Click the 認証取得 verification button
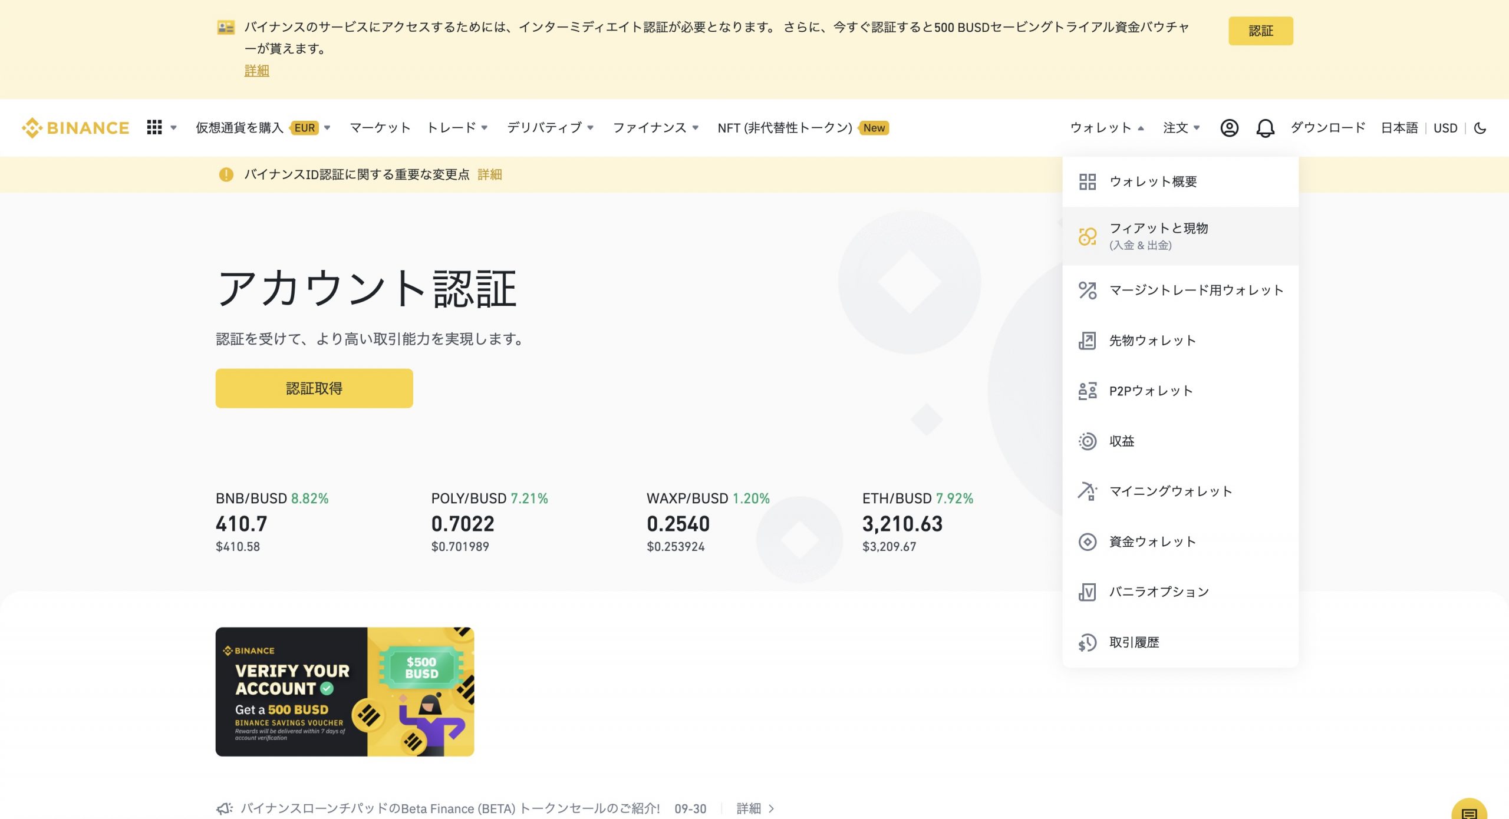Viewport: 1509px width, 819px height. pos(314,388)
